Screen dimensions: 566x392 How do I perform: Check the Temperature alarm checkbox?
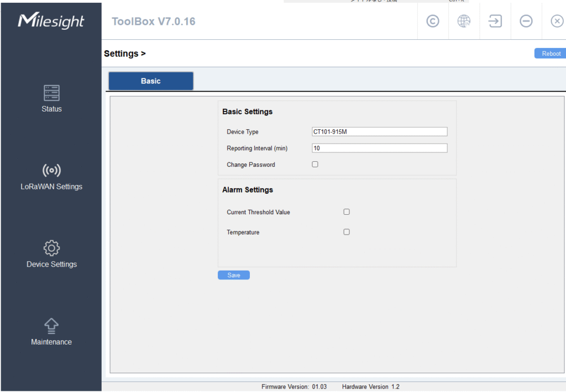pyautogui.click(x=347, y=232)
